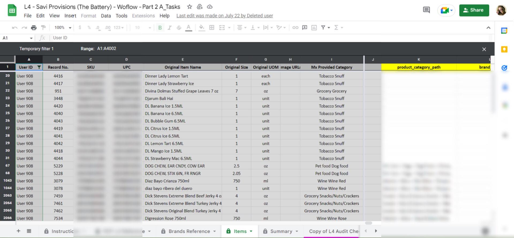Viewport: 514px width, 238px height.
Task: Check the cloud save status icon
Action: 210,7
